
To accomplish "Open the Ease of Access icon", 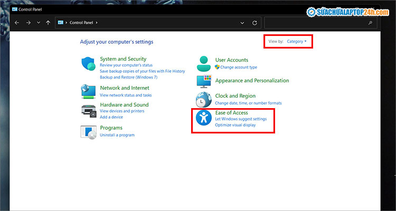I will coord(203,118).
